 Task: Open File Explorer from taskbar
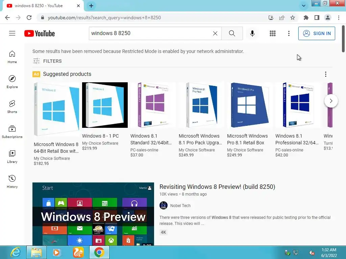[x=36, y=252]
